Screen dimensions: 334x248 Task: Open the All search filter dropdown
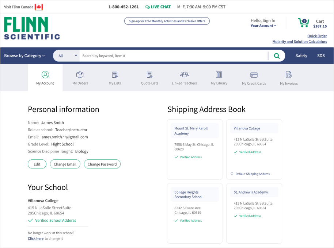pyautogui.click(x=67, y=56)
